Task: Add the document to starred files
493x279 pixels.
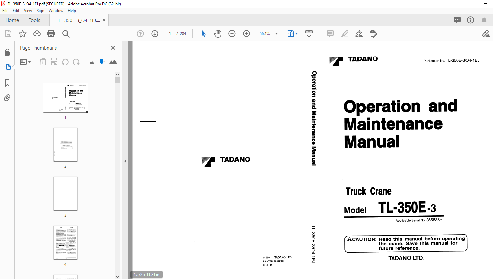Action: pyautogui.click(x=23, y=34)
